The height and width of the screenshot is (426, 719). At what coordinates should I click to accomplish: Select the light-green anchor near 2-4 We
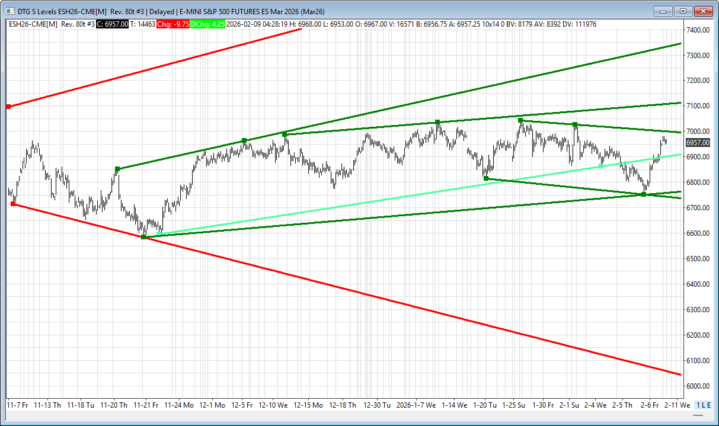click(x=601, y=165)
